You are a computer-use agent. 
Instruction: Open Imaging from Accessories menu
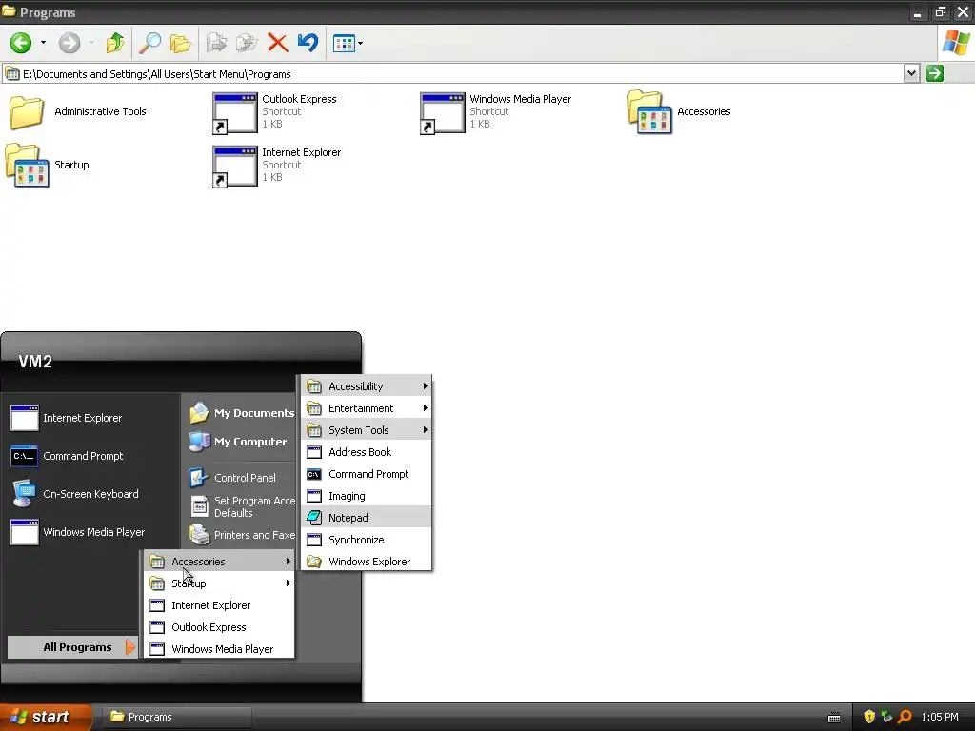coord(367,495)
